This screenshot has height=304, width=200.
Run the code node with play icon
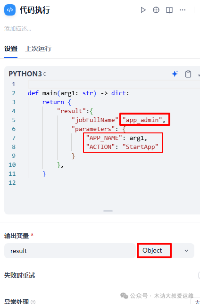pyautogui.click(x=143, y=10)
